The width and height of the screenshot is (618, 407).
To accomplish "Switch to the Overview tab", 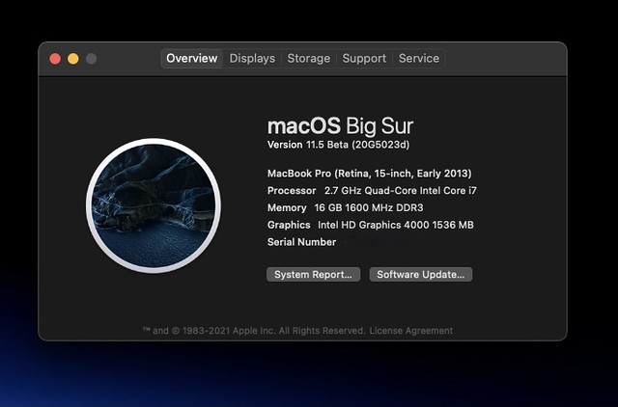I will tap(192, 59).
